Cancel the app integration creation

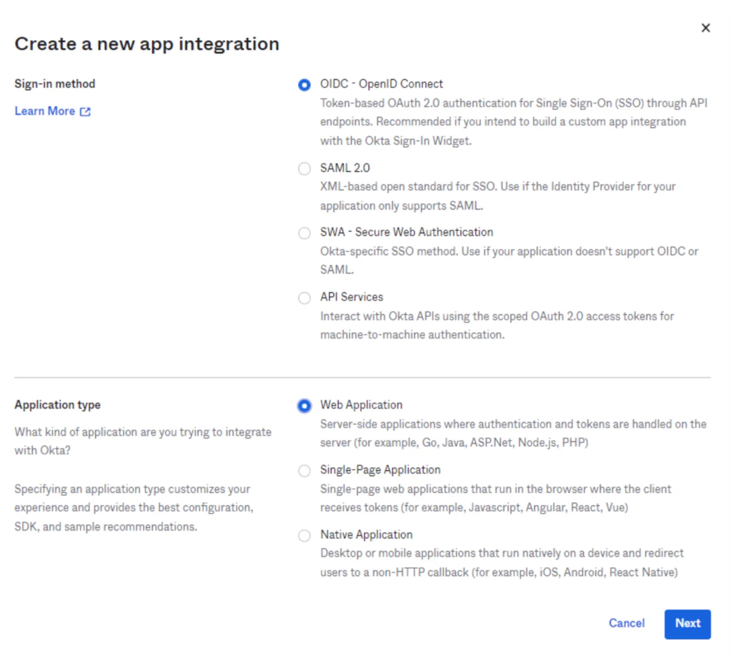(x=626, y=624)
